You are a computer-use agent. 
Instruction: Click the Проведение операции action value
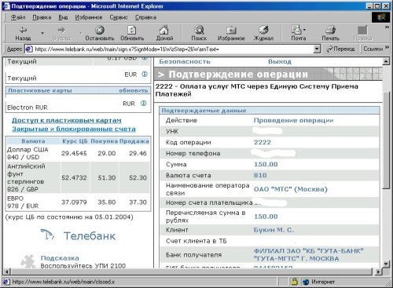(293, 121)
